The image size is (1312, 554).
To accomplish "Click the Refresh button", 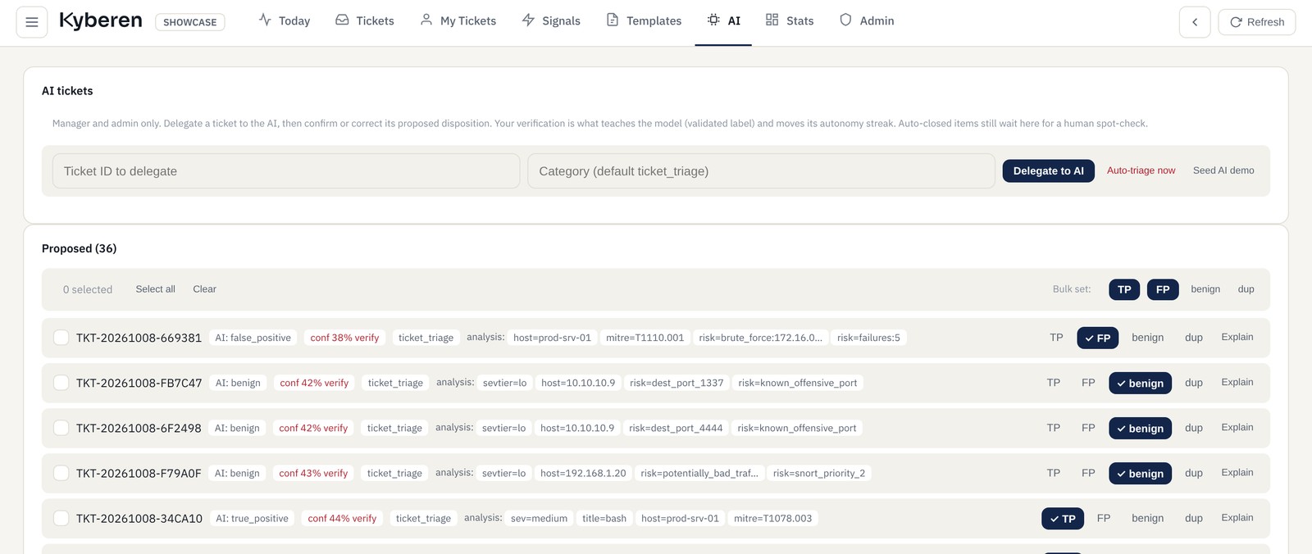I will point(1257,22).
